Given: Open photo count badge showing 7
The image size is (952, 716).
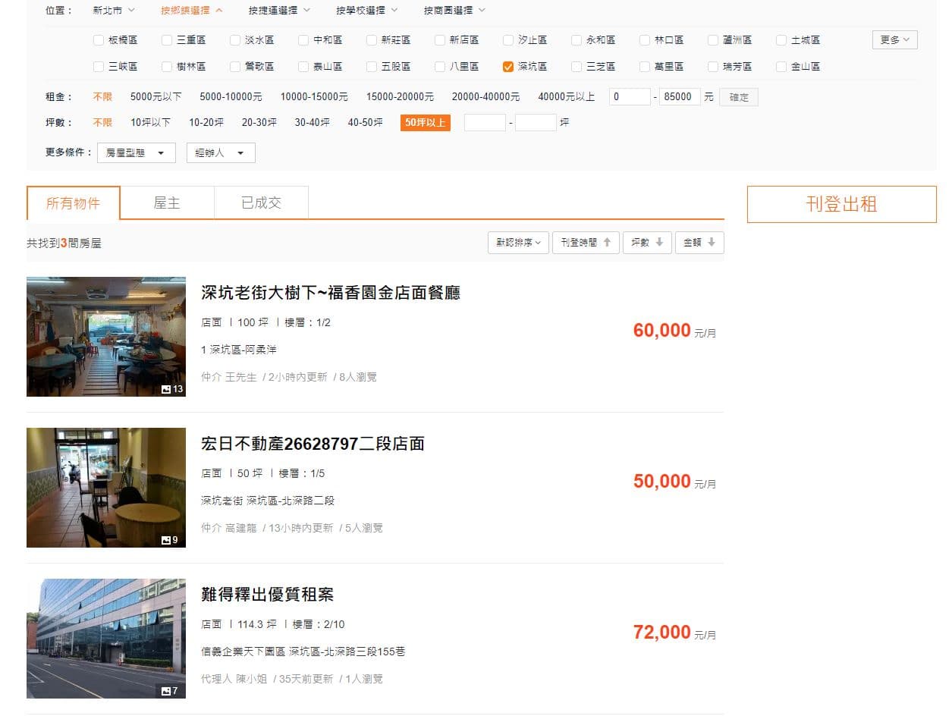Looking at the screenshot, I should (x=170, y=691).
